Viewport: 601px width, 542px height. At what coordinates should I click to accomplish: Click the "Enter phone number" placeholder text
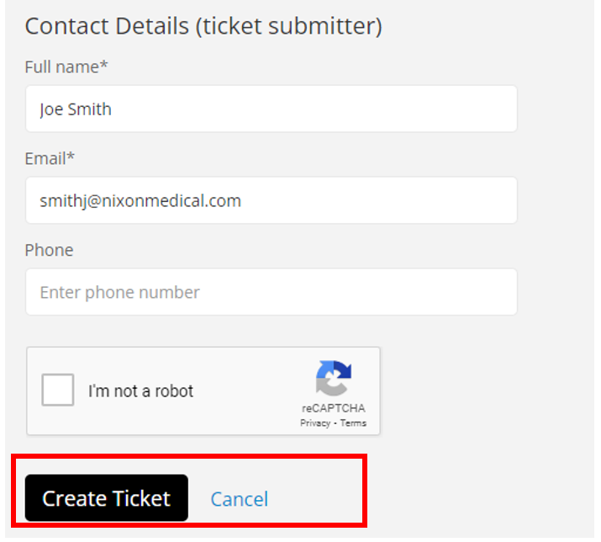119,293
